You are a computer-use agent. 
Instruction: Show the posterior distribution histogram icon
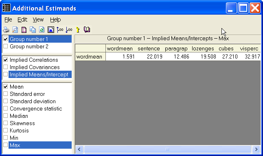50,30
